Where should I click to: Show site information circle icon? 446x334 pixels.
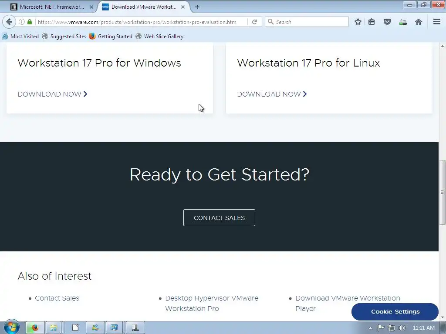coord(22,22)
